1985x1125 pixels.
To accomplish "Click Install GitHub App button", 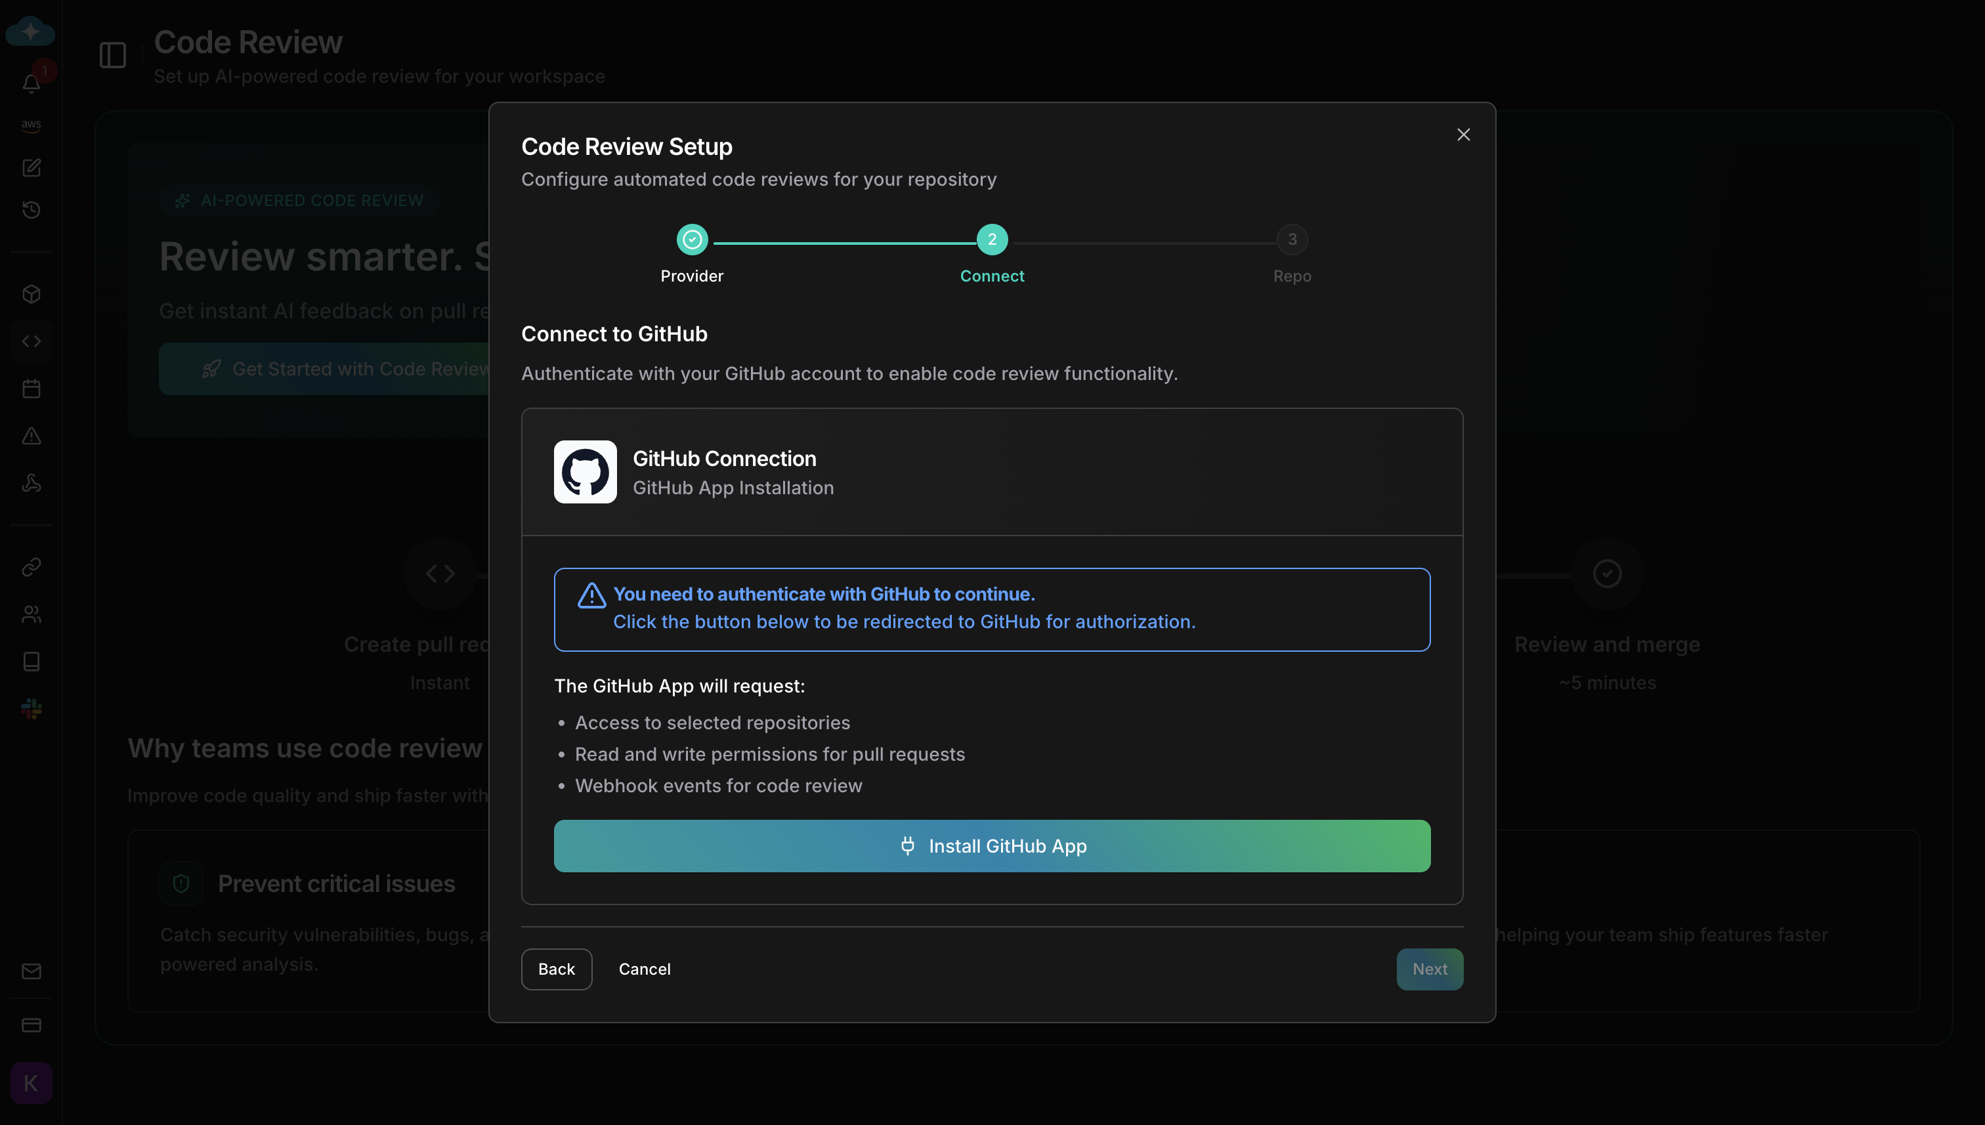I will point(992,845).
